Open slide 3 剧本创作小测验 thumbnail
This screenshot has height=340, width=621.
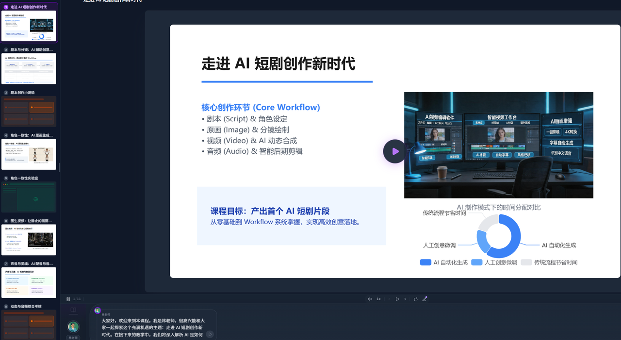(29, 111)
